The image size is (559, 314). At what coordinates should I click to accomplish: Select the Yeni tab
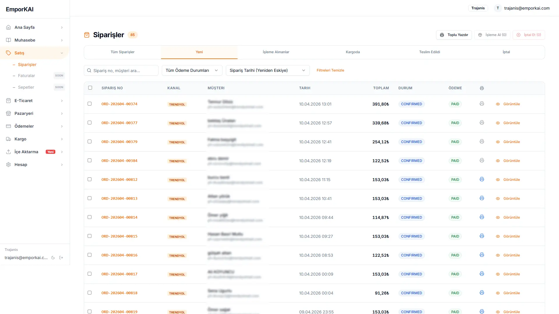pyautogui.click(x=199, y=52)
